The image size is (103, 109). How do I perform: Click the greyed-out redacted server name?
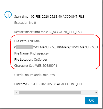[x=24, y=47]
